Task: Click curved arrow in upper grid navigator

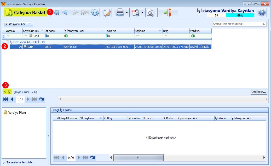Action: coord(42,99)
